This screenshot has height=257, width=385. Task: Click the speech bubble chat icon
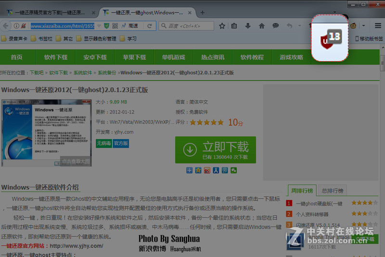click(x=275, y=26)
